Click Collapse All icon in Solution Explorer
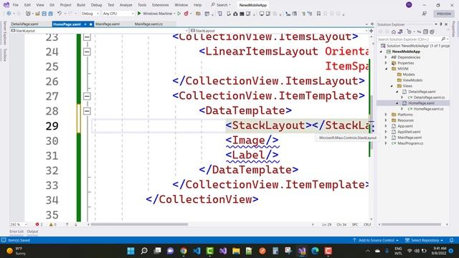Image resolution: width=459 pixels, height=258 pixels. point(425,32)
